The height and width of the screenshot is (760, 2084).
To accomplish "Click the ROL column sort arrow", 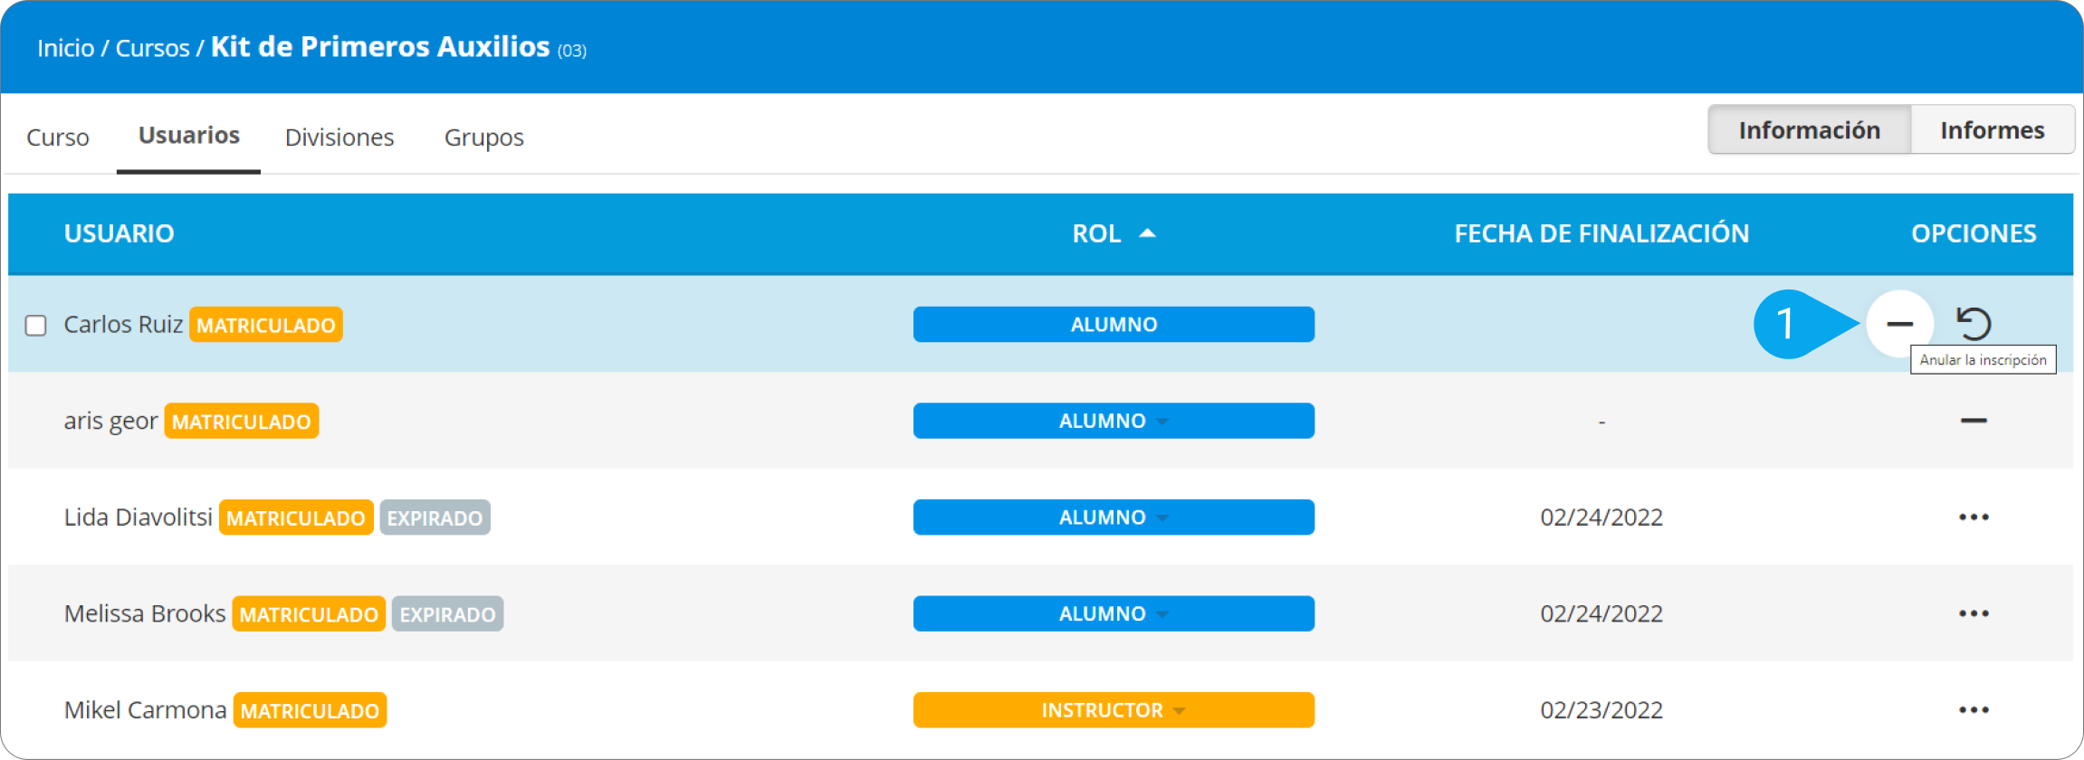I will pos(1147,233).
